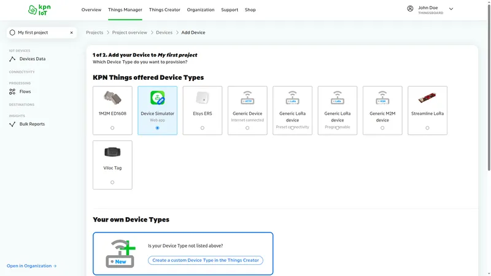The height and width of the screenshot is (276, 491).
Task: Click the New device type router icon
Action: point(120,253)
